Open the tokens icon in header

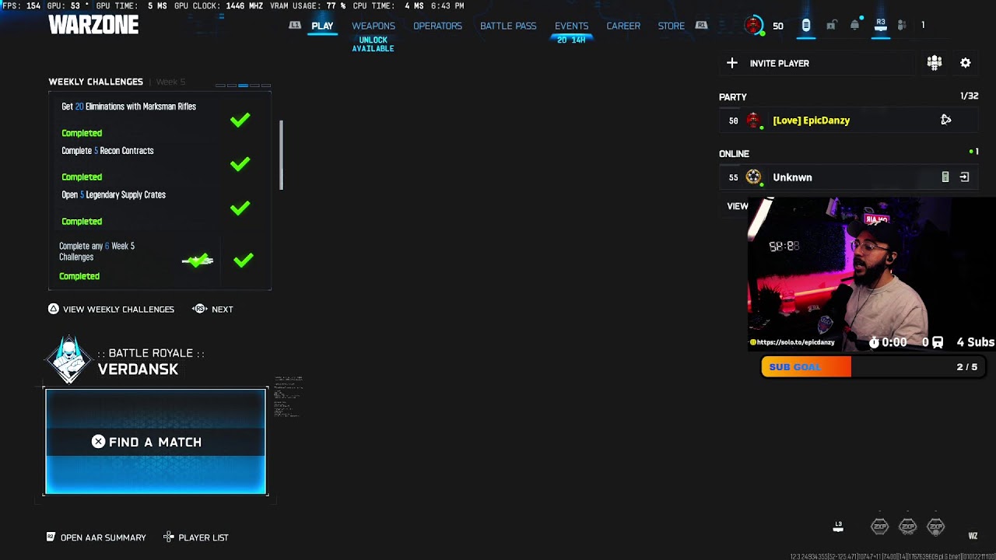coord(806,26)
